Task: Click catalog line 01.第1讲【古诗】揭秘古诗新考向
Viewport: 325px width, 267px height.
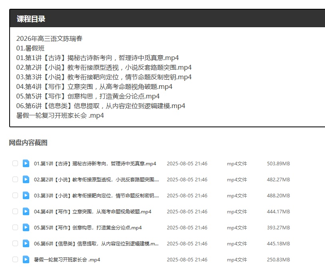Action: [x=97, y=58]
